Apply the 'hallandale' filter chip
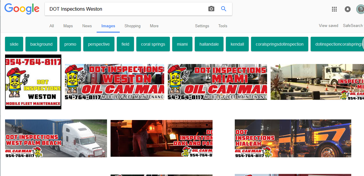The image size is (364, 176). (209, 44)
